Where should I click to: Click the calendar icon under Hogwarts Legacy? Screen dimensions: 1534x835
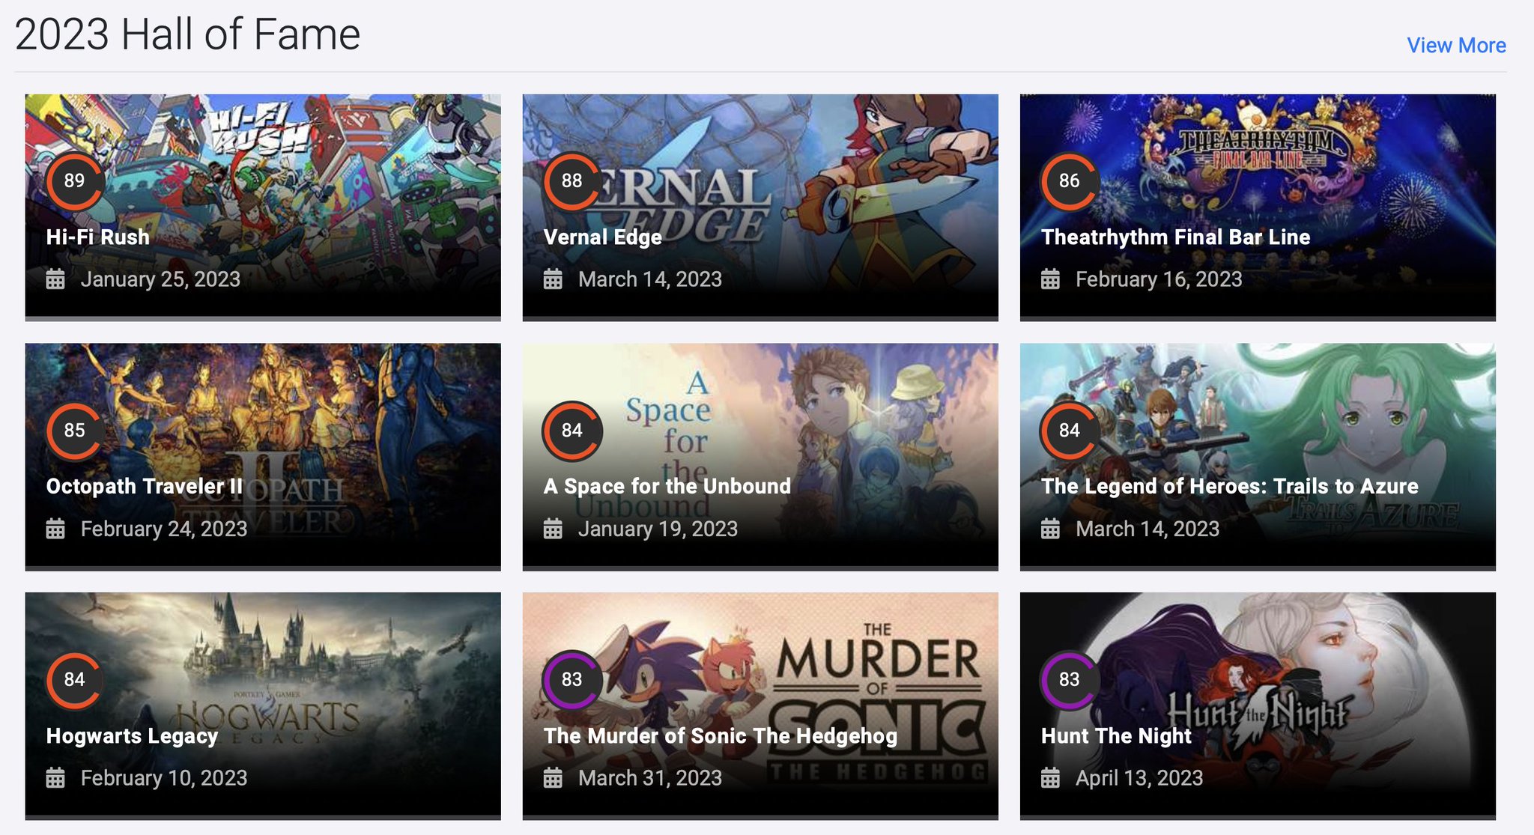(55, 778)
